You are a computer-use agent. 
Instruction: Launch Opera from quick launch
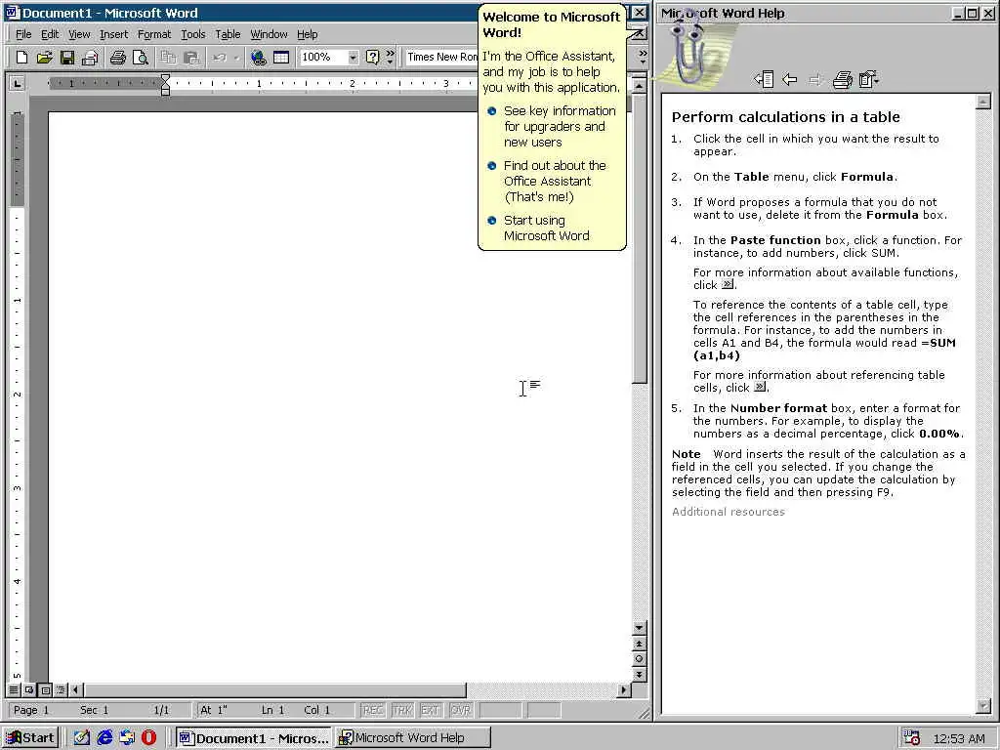[x=149, y=738]
